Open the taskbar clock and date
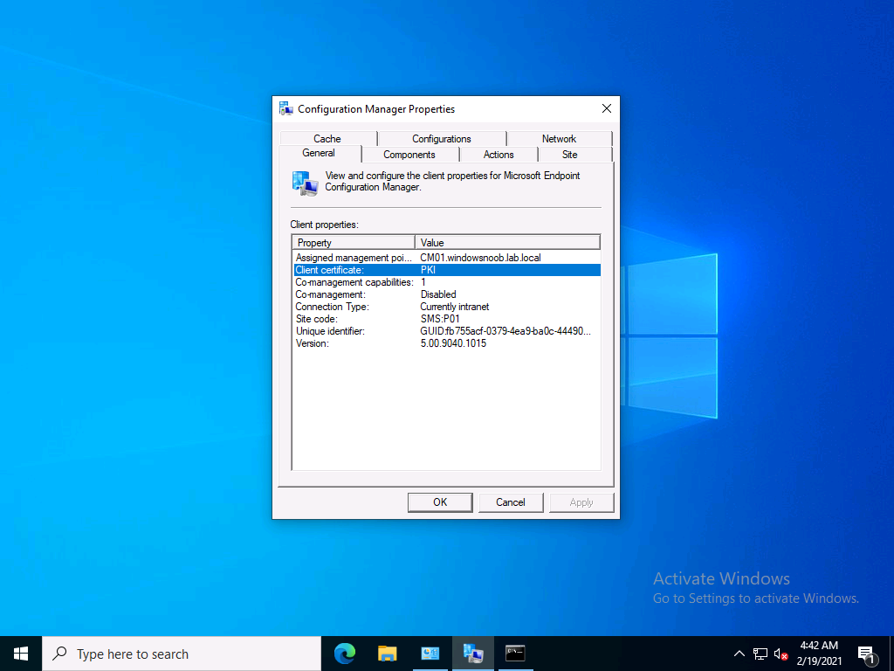Screen dimensions: 894x671 pos(819,654)
